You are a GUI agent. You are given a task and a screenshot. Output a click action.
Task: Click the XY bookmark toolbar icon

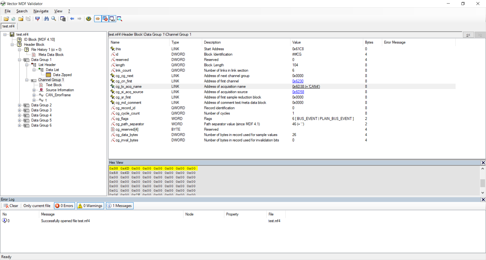coord(37,19)
